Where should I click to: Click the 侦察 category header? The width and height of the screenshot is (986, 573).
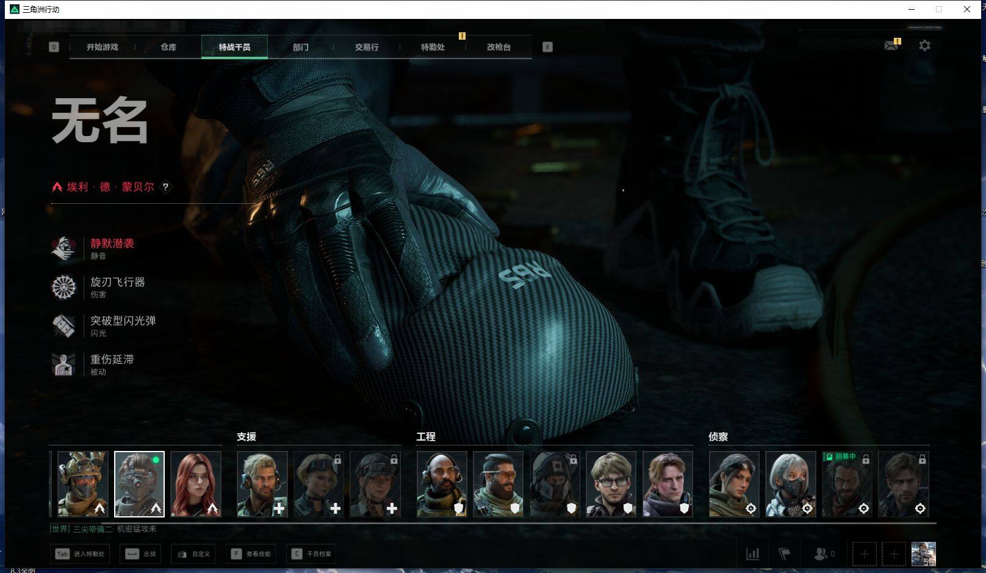pos(718,437)
